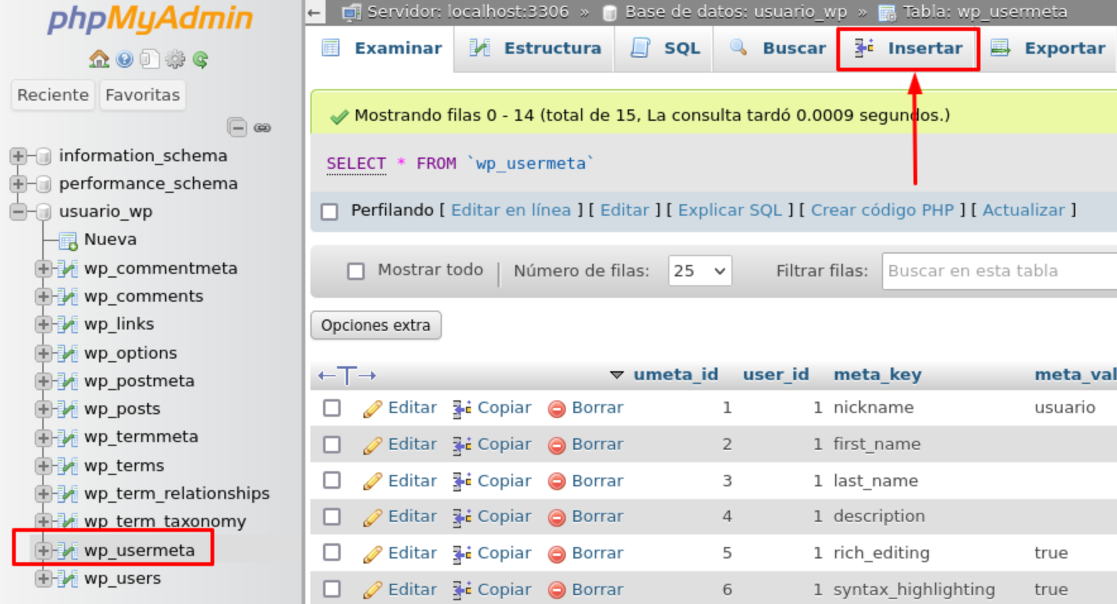The width and height of the screenshot is (1117, 604).
Task: Click the Crear código PHP link
Action: (882, 210)
